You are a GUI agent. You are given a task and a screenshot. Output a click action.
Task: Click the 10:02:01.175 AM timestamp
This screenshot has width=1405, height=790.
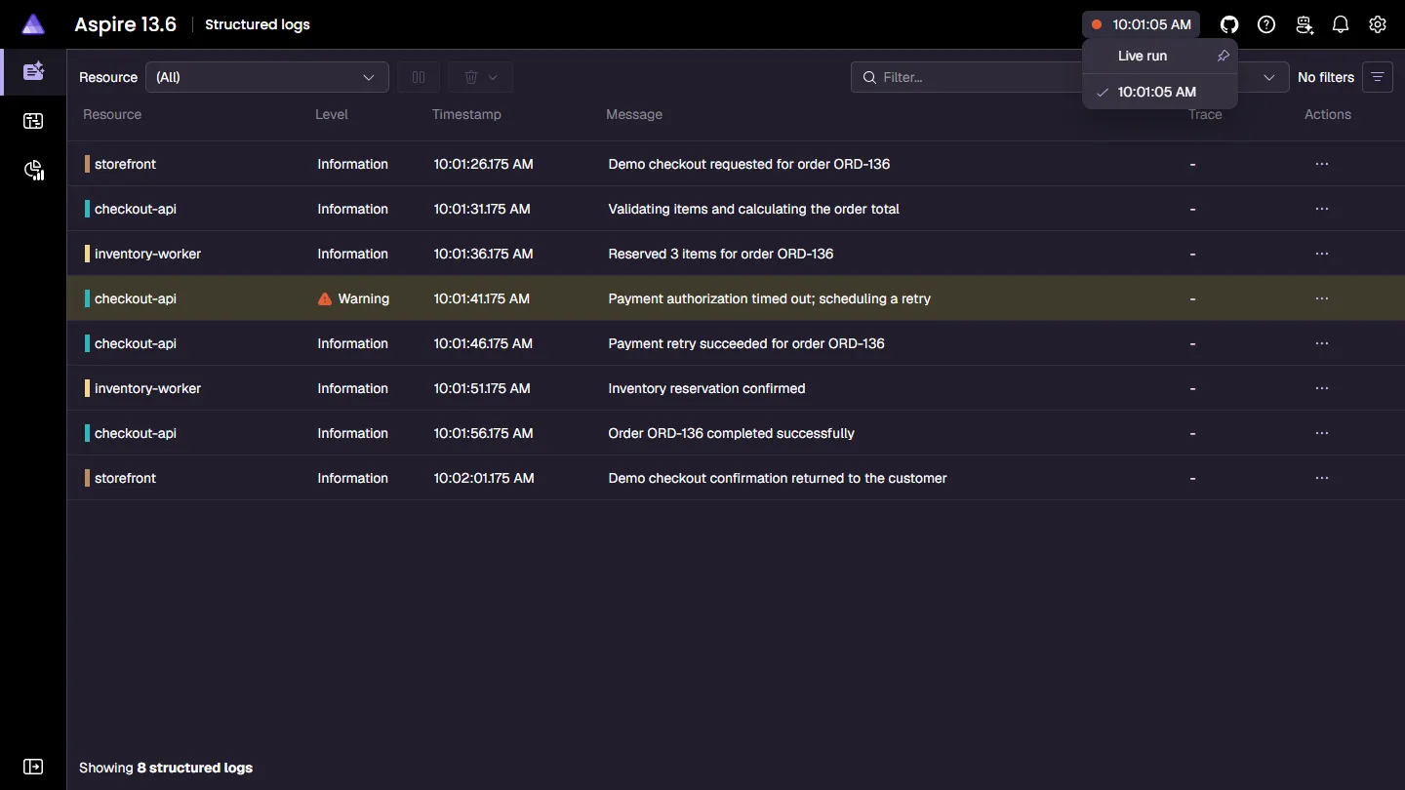484,478
